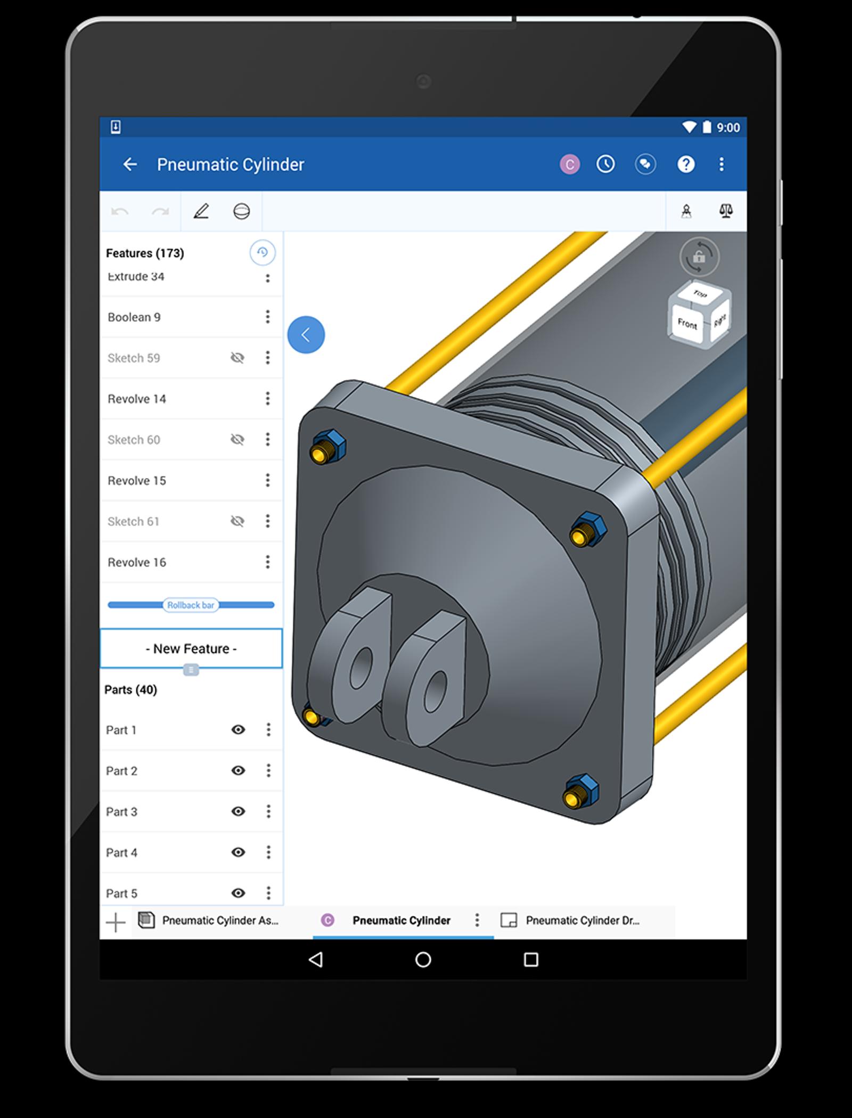Go back using the header arrow
Screen dimensions: 852x1118
click(130, 165)
